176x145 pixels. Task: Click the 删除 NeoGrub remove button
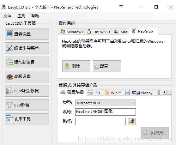pyautogui.click(x=76, y=66)
